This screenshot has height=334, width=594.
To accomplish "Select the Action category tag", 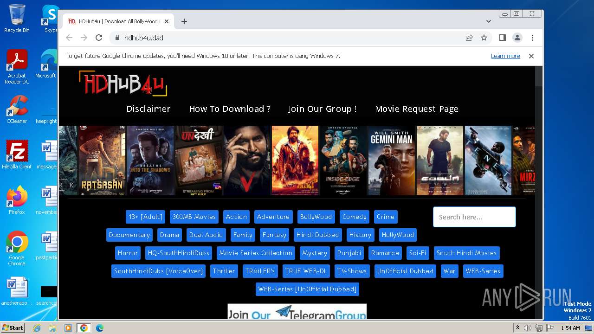I will pos(236,217).
